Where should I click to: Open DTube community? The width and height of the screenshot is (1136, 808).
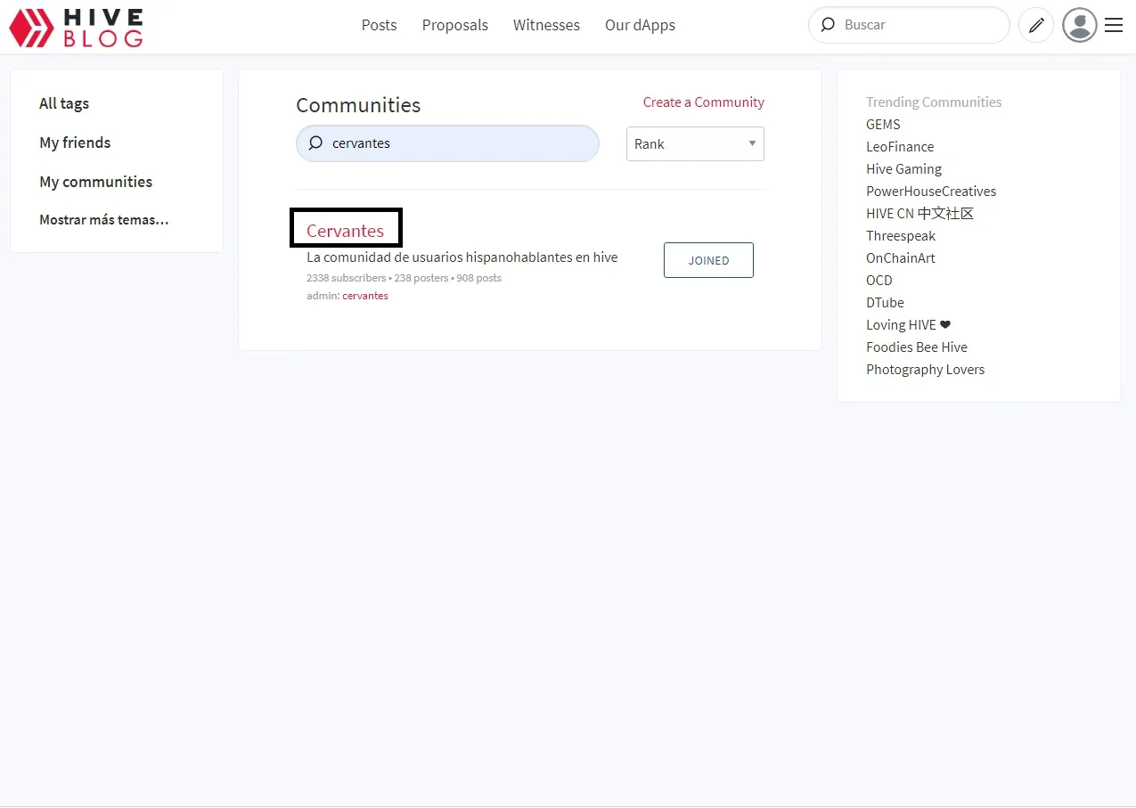(x=885, y=303)
